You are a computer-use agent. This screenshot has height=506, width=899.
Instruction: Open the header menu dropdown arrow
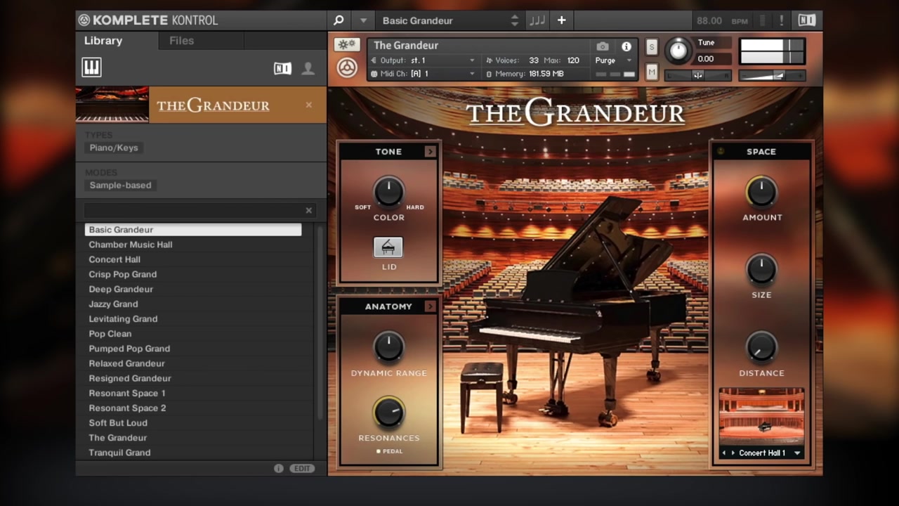click(x=363, y=20)
